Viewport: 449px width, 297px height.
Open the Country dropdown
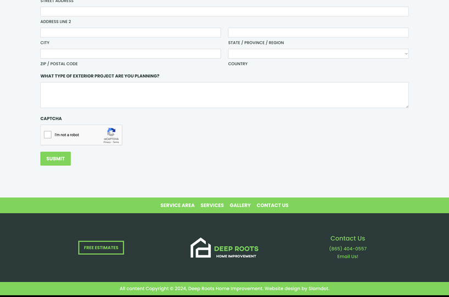click(x=318, y=54)
